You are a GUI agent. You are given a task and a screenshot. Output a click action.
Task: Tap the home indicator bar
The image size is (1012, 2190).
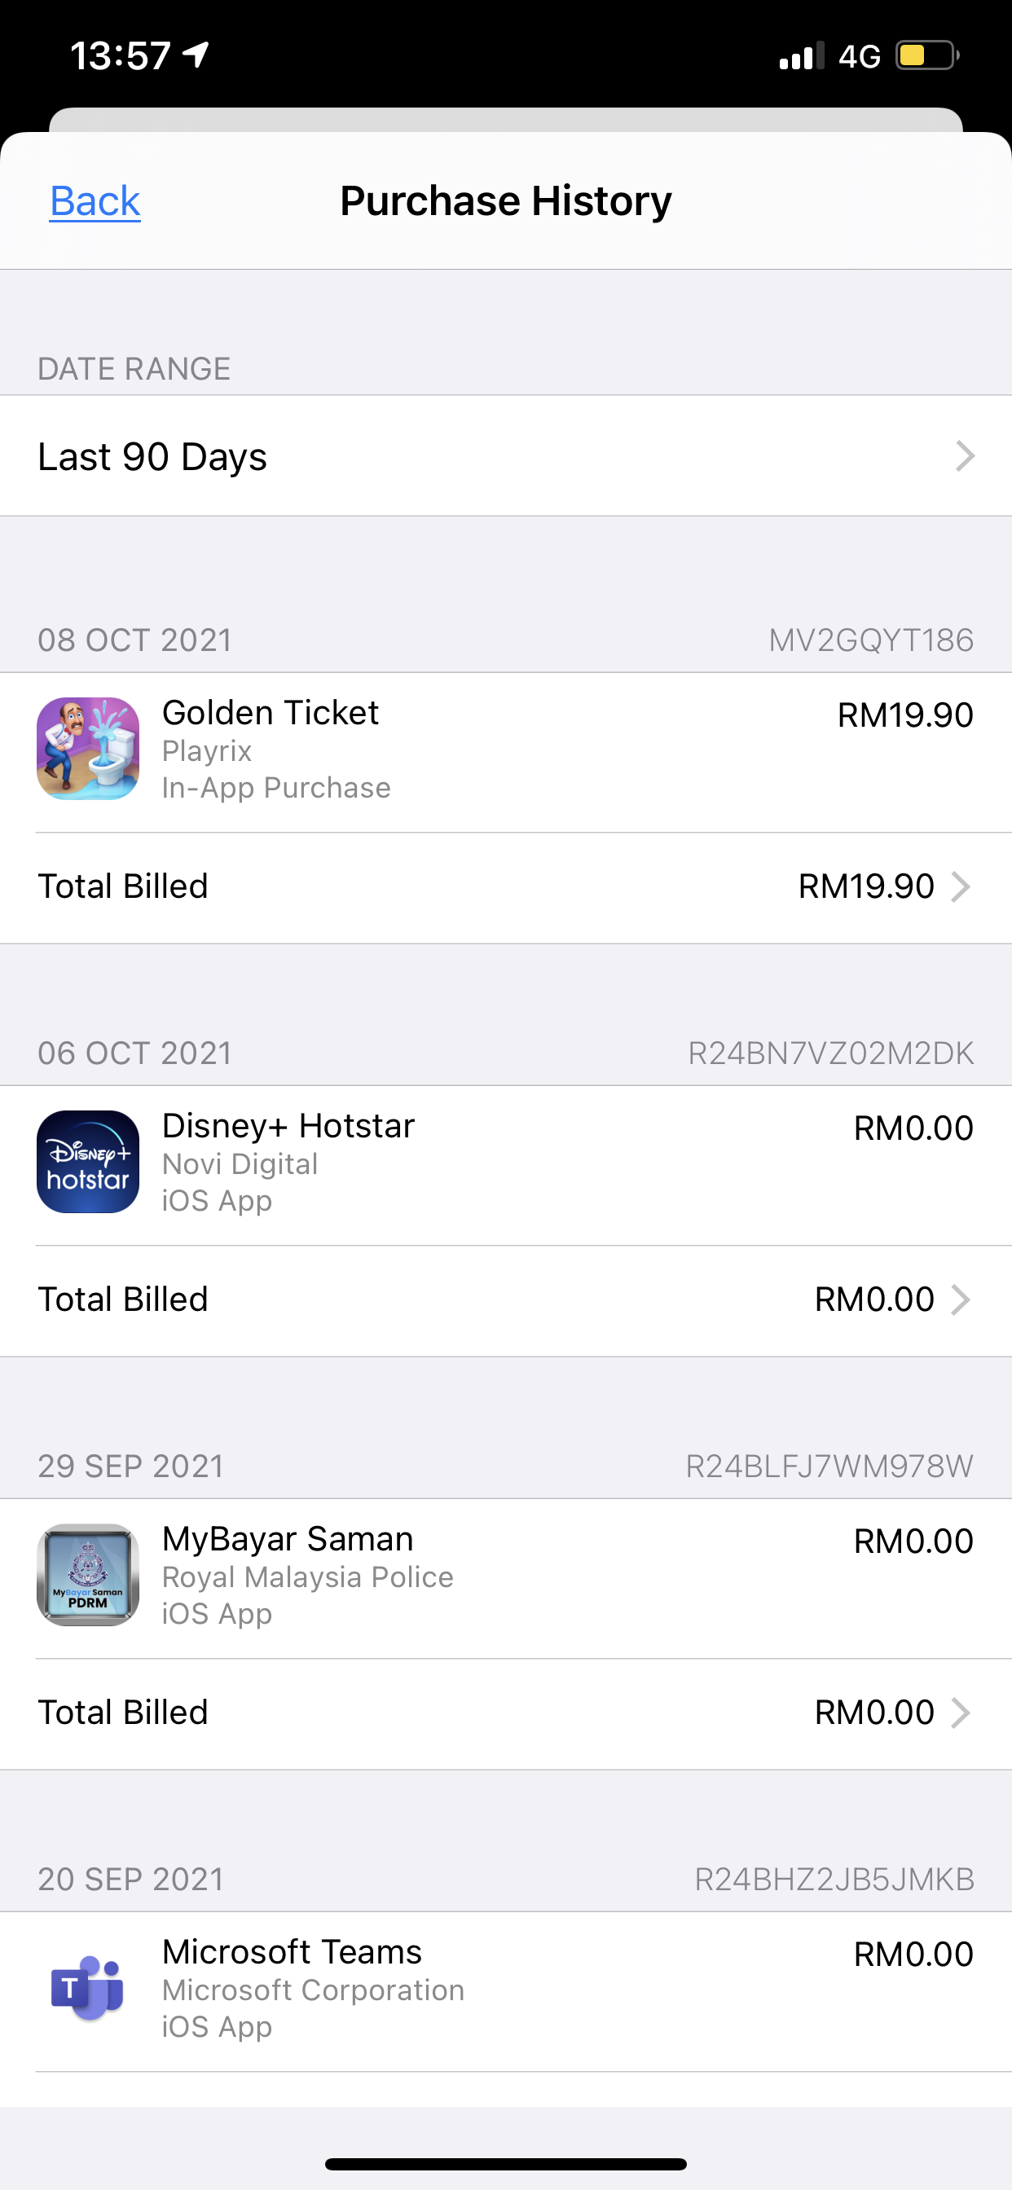click(x=506, y=2164)
